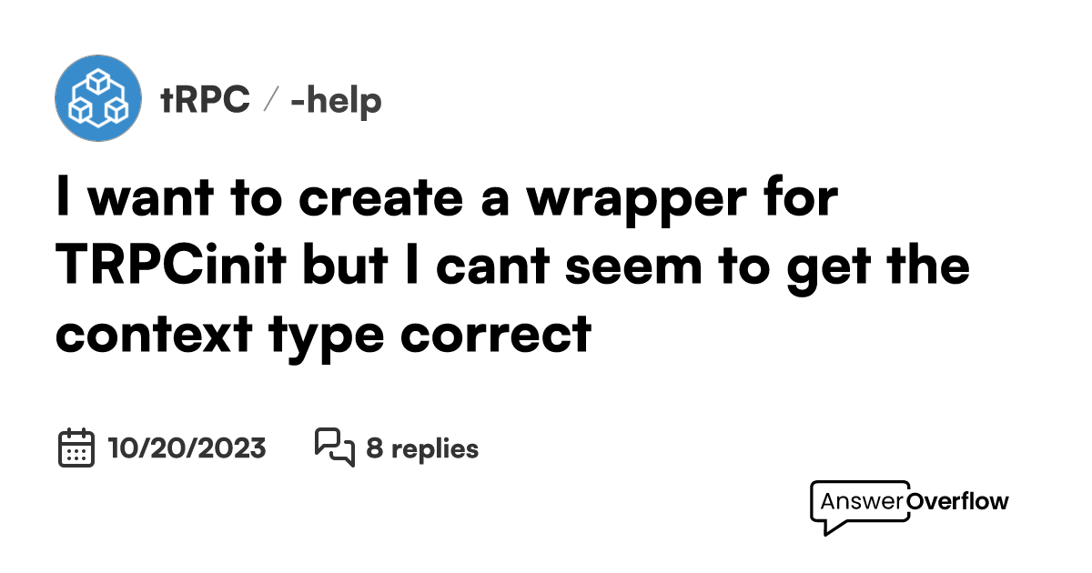Select the title line "context type correct"
The image size is (1092, 573).
pyautogui.click(x=324, y=335)
